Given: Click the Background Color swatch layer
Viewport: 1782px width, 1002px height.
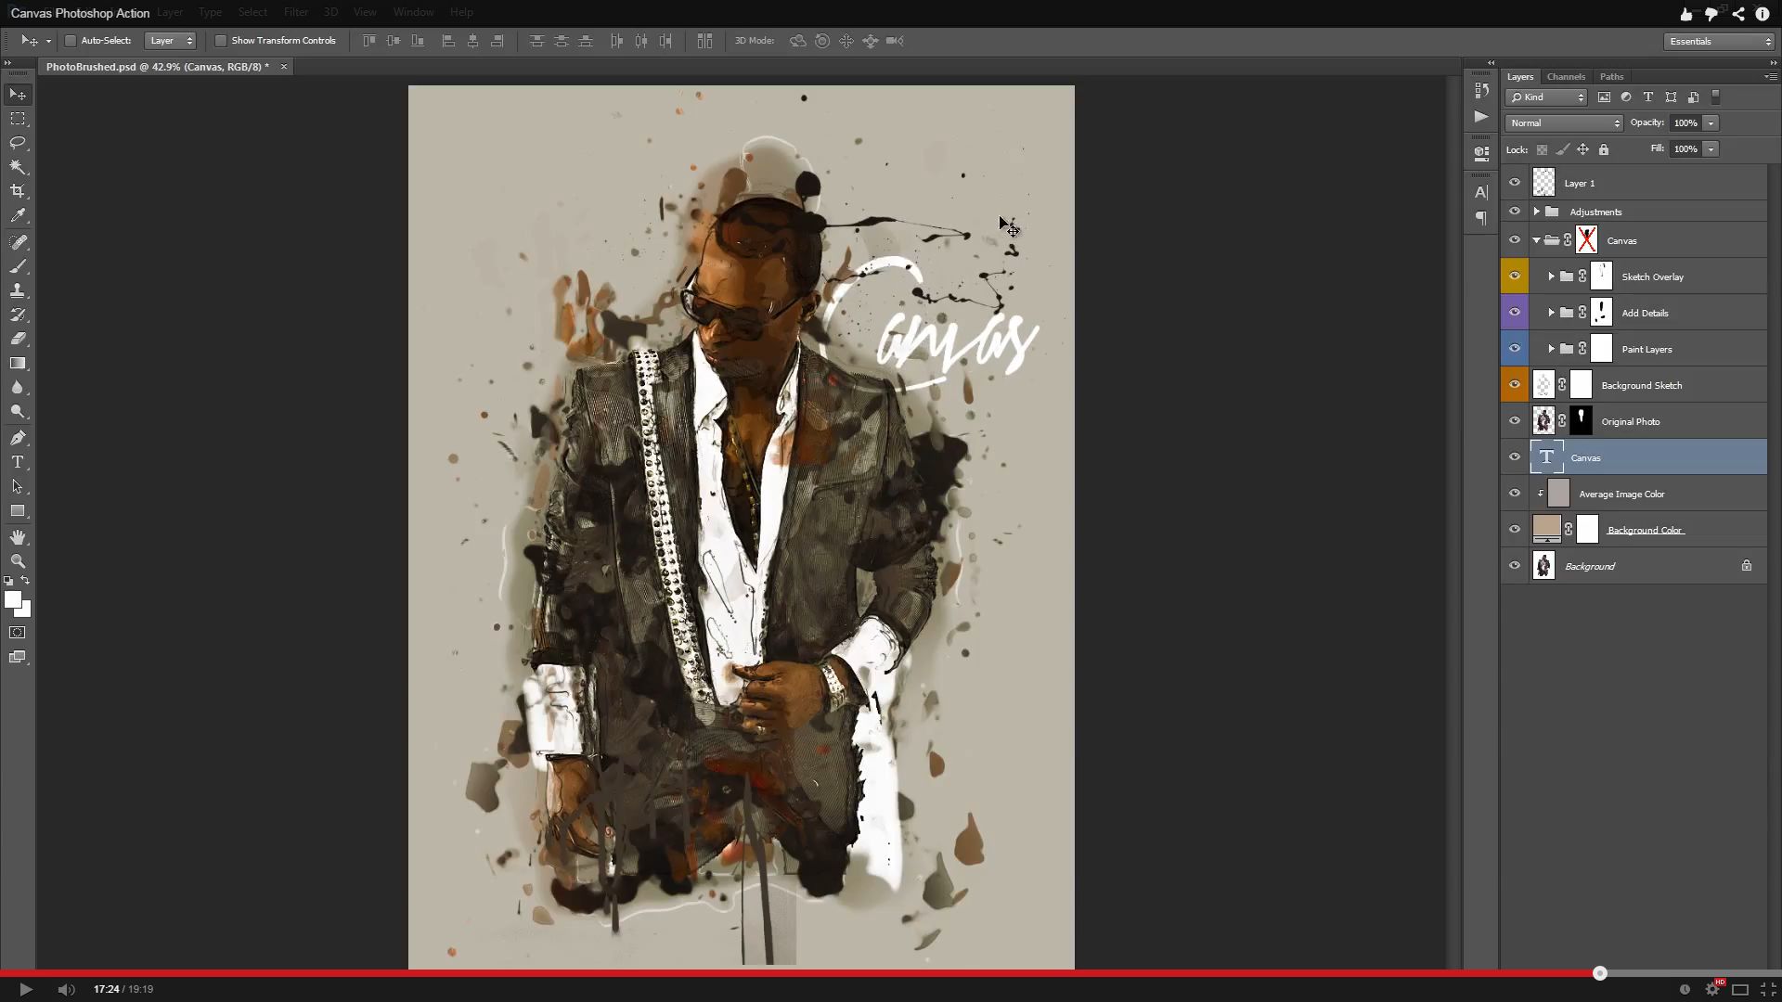Looking at the screenshot, I should [1543, 529].
